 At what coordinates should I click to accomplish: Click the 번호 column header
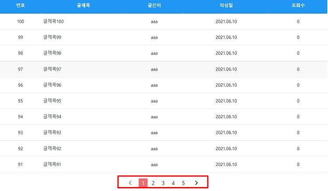coord(21,5)
